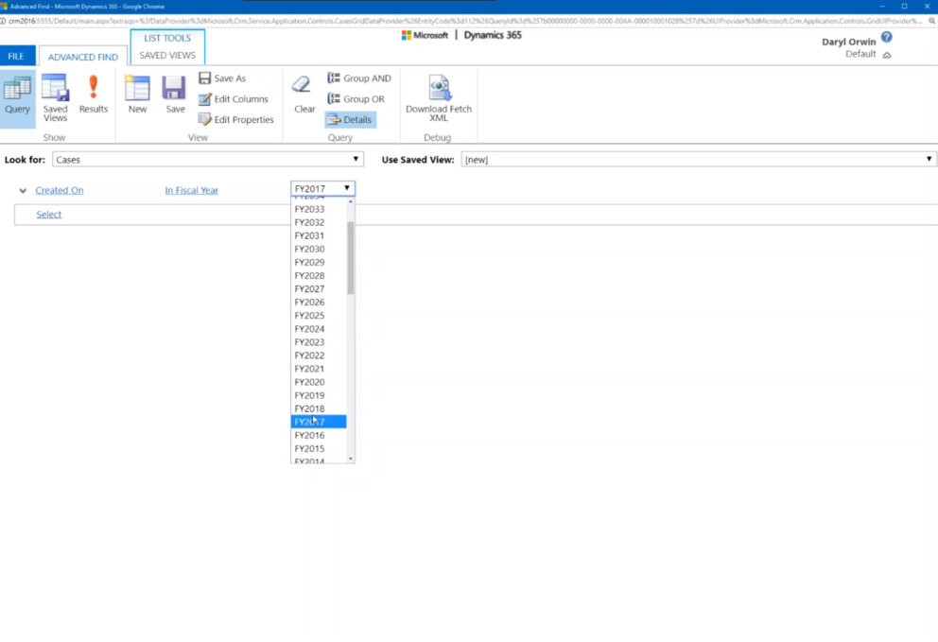Toggle query Details
The width and height of the screenshot is (938, 642).
351,120
